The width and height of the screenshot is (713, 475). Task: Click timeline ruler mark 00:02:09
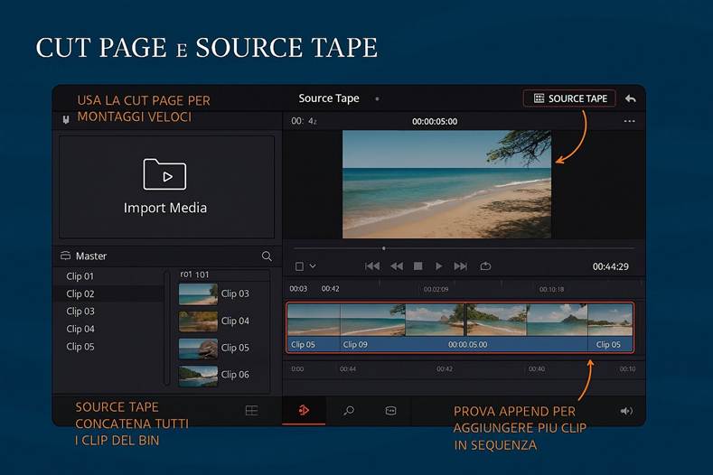coord(436,289)
